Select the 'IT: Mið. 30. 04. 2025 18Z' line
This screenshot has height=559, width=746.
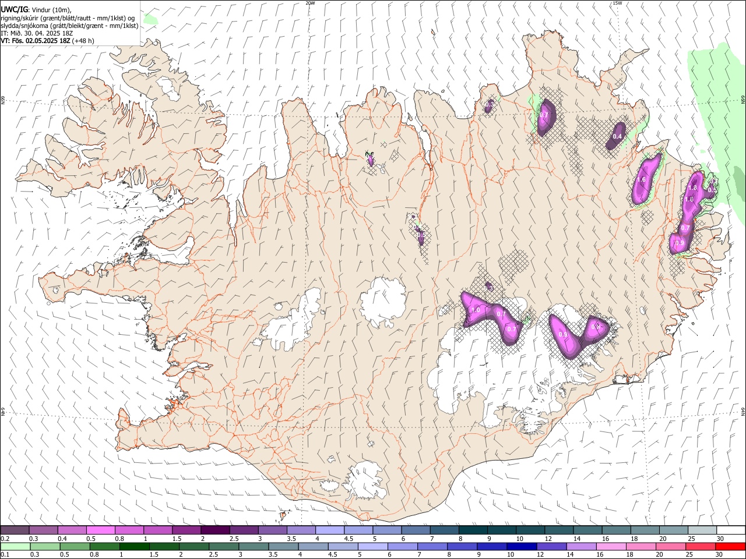(36, 33)
